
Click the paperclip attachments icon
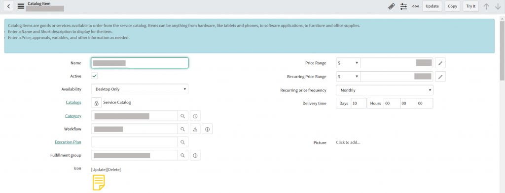391,6
